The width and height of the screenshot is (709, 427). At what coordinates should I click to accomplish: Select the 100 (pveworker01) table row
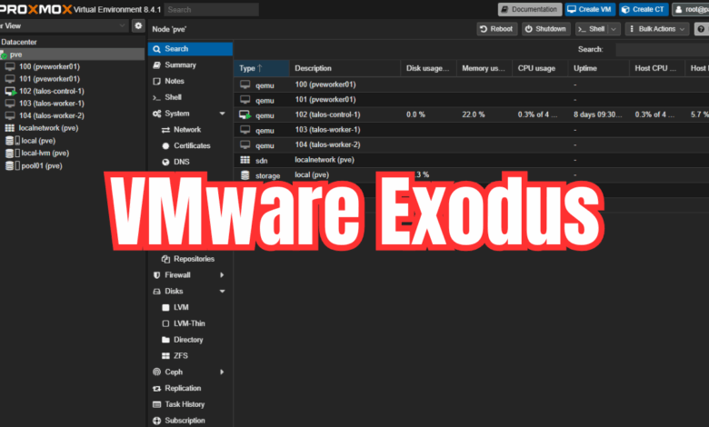pyautogui.click(x=471, y=84)
